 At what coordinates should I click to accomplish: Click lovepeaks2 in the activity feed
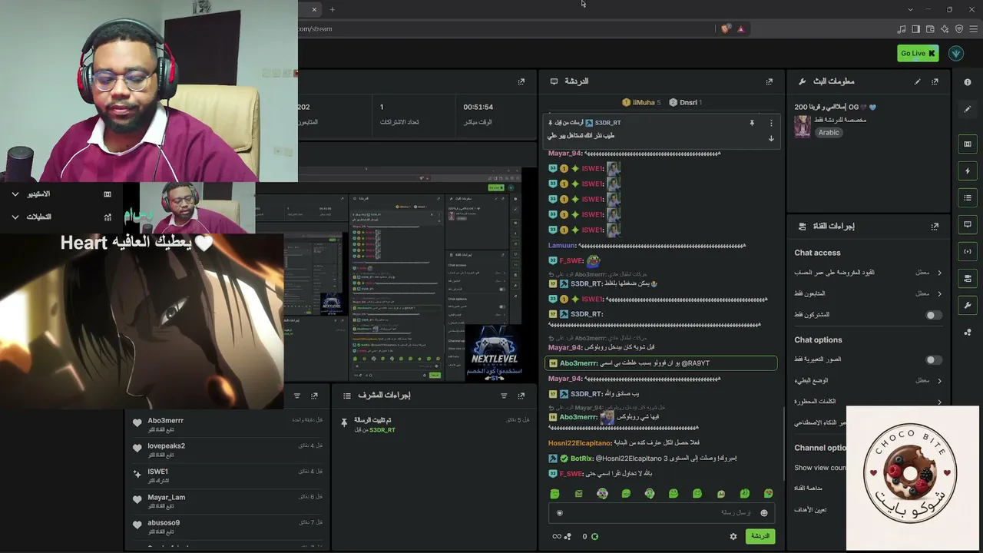click(166, 446)
